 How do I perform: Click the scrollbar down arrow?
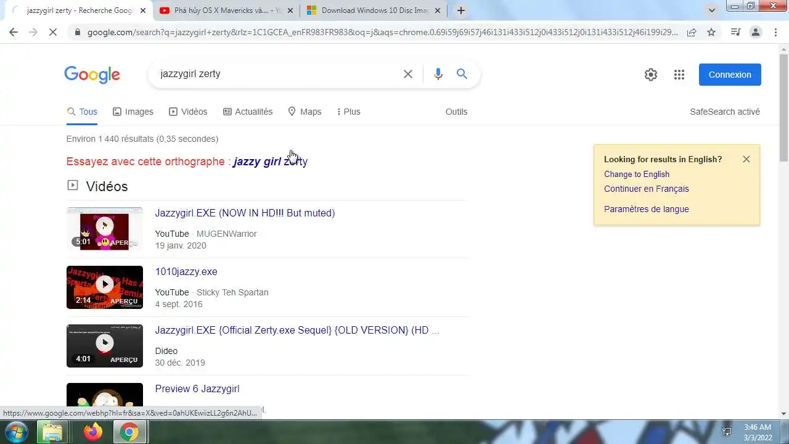783,414
